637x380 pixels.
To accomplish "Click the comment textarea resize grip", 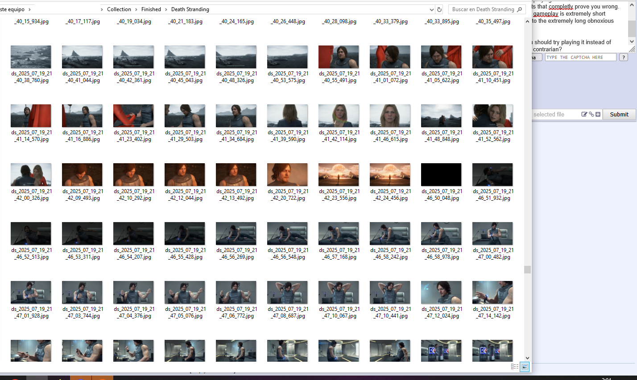I will click(x=632, y=49).
